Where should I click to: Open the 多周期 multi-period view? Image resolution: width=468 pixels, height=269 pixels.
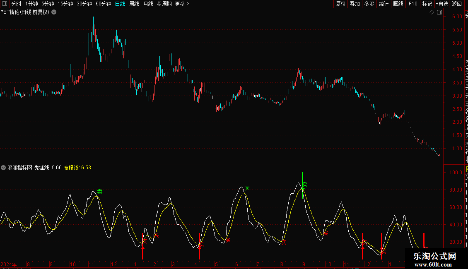pos(164,4)
